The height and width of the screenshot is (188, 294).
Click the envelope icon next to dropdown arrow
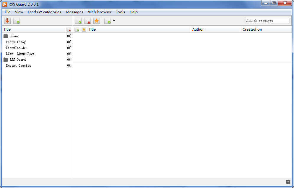108,21
